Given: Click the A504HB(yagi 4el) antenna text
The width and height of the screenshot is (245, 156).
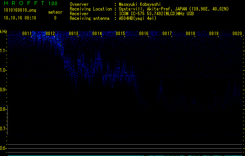Looking at the screenshot, I should click(137, 18).
